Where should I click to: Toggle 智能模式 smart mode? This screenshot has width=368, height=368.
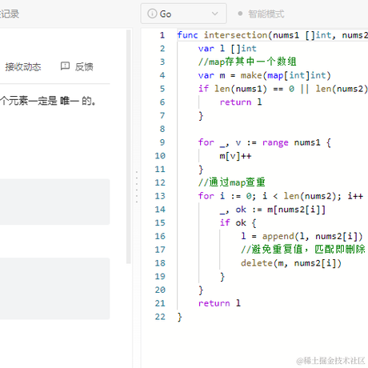(262, 14)
